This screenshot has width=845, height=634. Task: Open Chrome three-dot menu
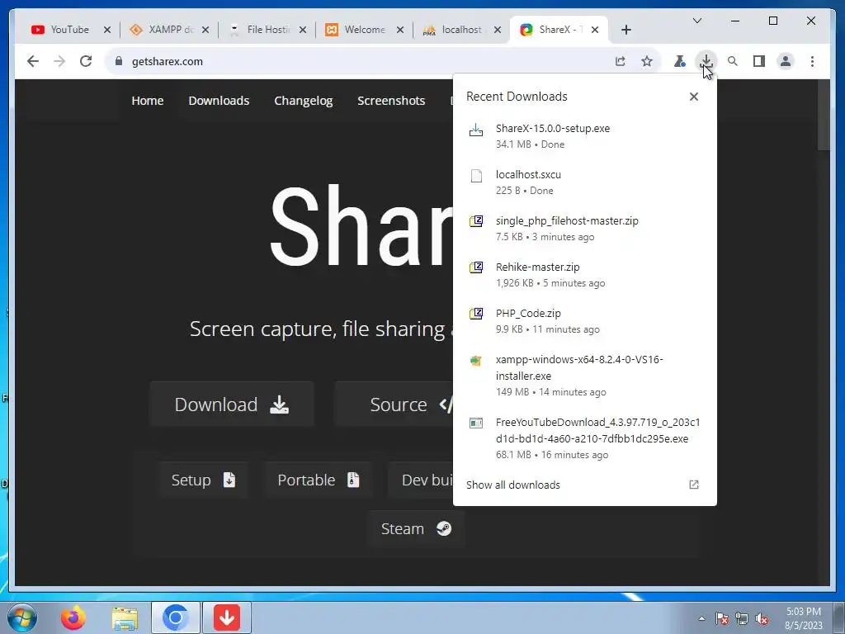coord(812,61)
